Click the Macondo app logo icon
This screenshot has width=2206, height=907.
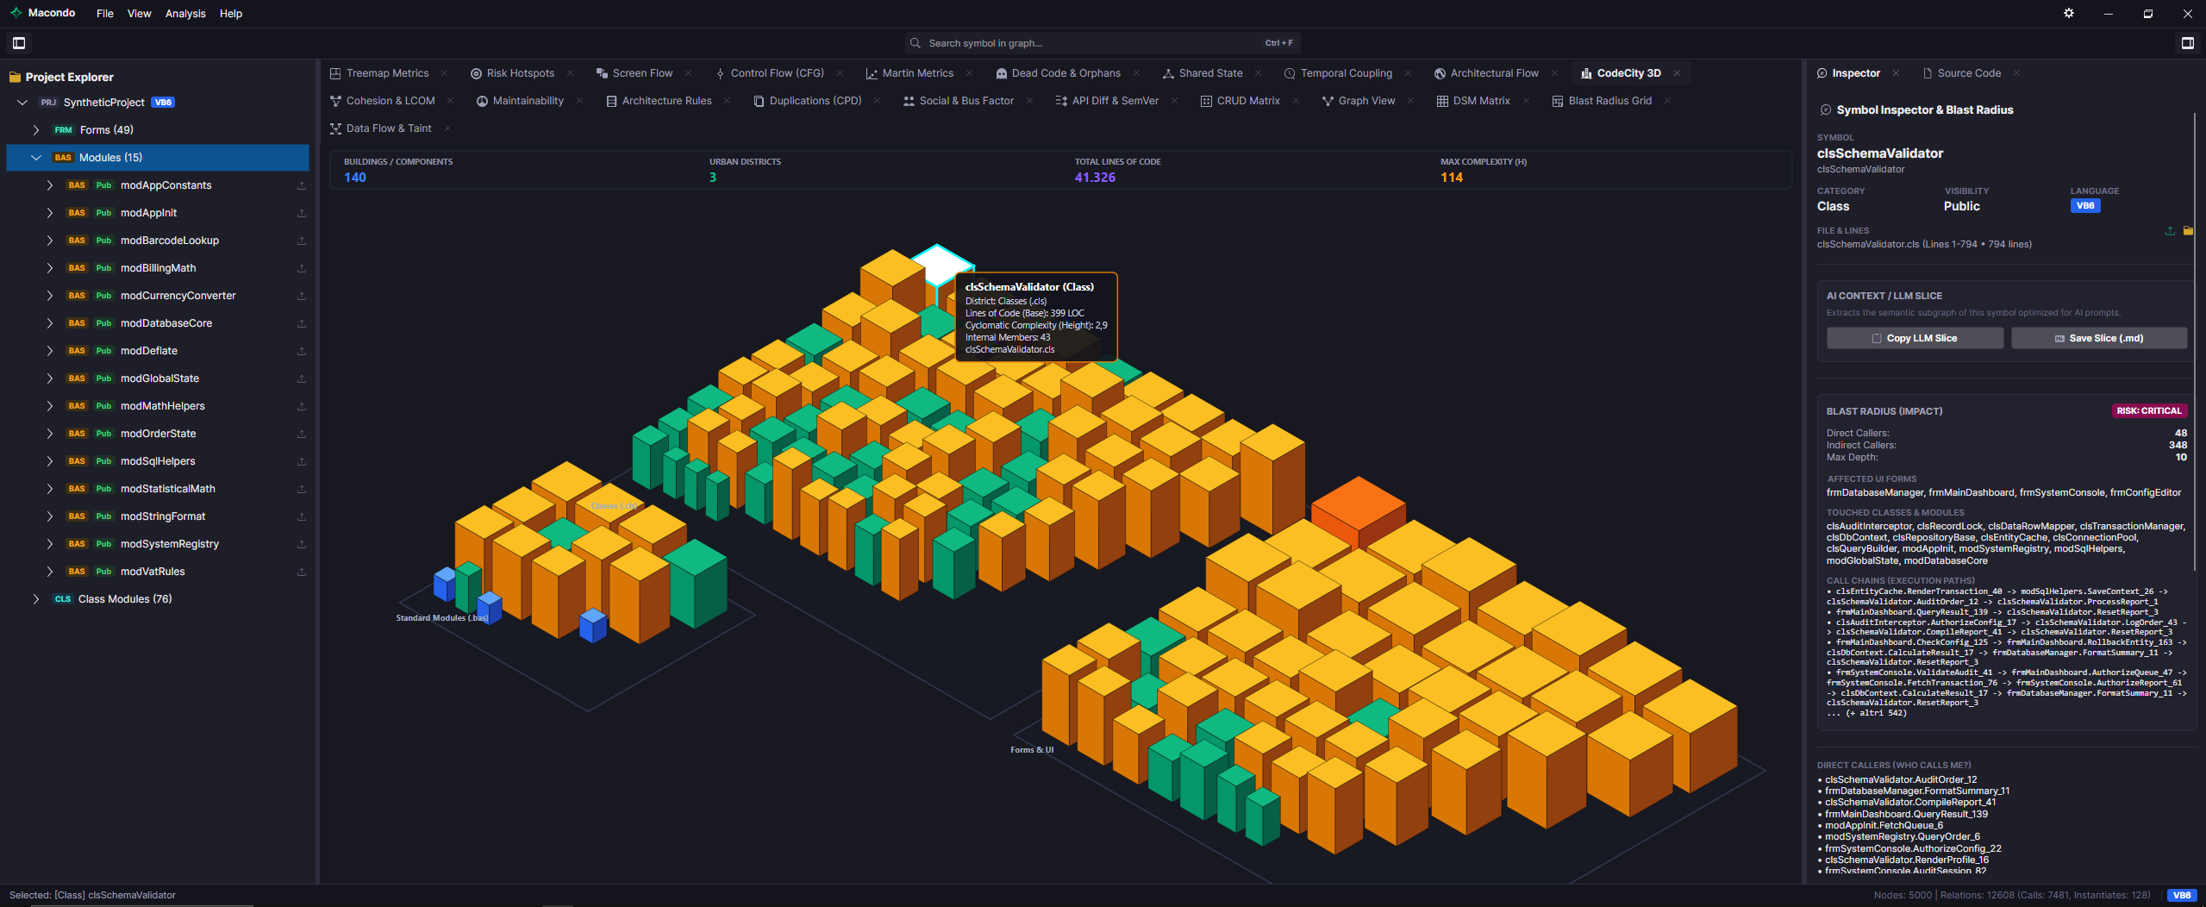coord(16,13)
